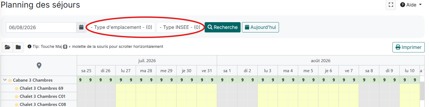Click the di 9 day header
Image resolution: width=429 pixels, height=107 pixels.
click(389, 71)
